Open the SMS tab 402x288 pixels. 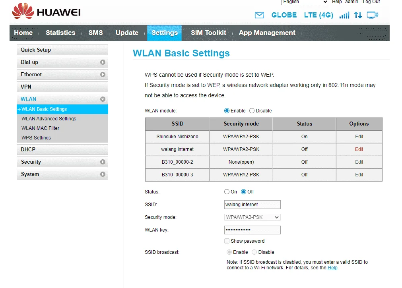point(95,33)
